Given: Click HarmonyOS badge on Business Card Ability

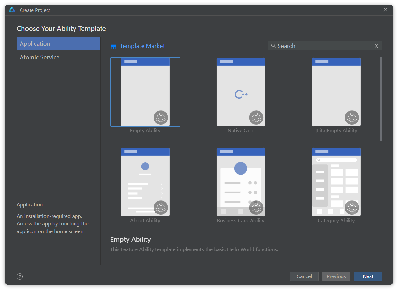Looking at the screenshot, I should click(256, 208).
